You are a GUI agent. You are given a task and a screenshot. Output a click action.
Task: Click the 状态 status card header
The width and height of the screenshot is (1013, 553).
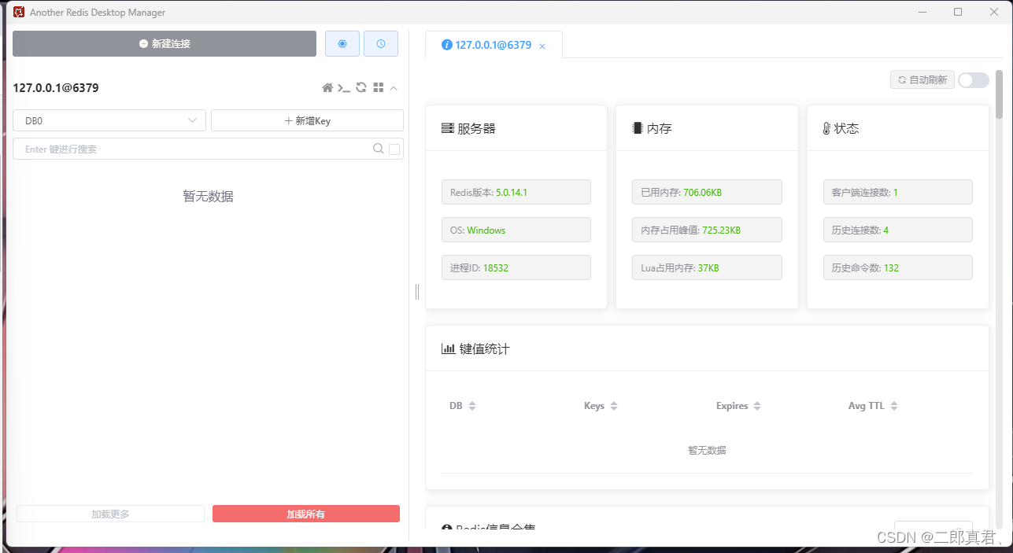[898, 128]
